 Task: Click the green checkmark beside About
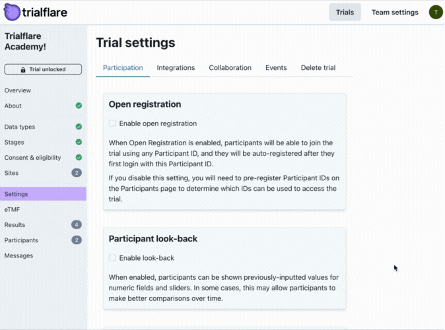coord(79,106)
